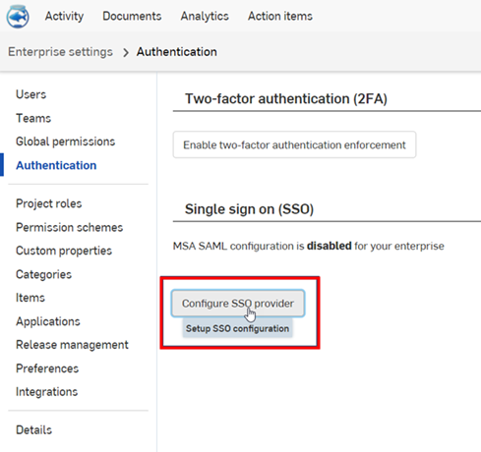Switch to Analytics tab

coord(205,16)
